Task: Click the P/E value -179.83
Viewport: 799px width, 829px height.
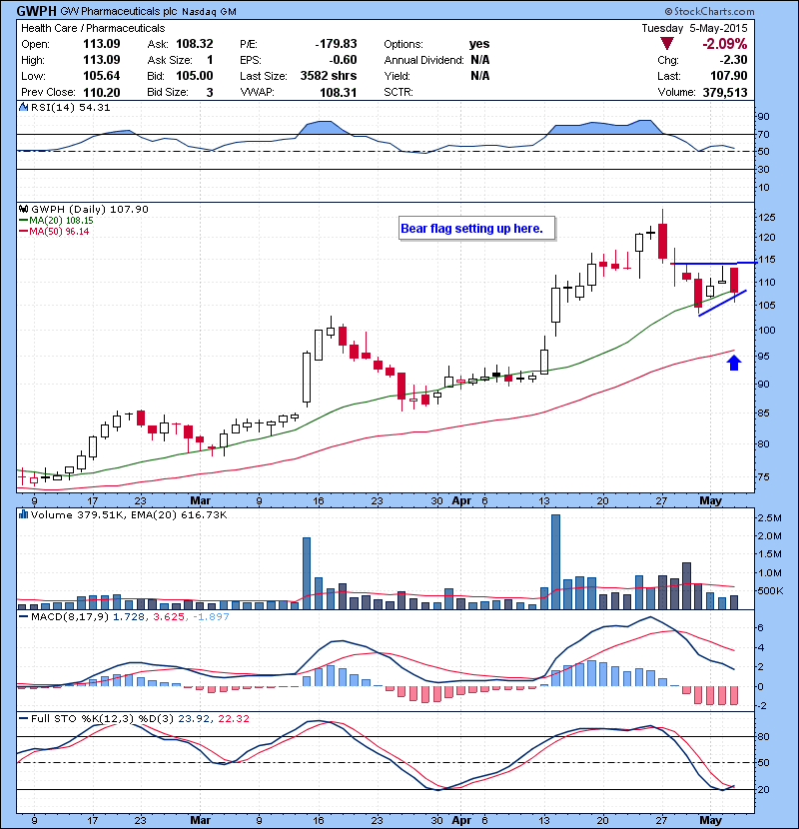Action: tap(336, 44)
